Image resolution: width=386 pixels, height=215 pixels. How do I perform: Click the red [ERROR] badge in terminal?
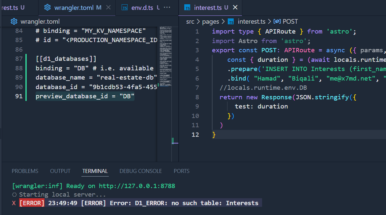tap(32, 203)
